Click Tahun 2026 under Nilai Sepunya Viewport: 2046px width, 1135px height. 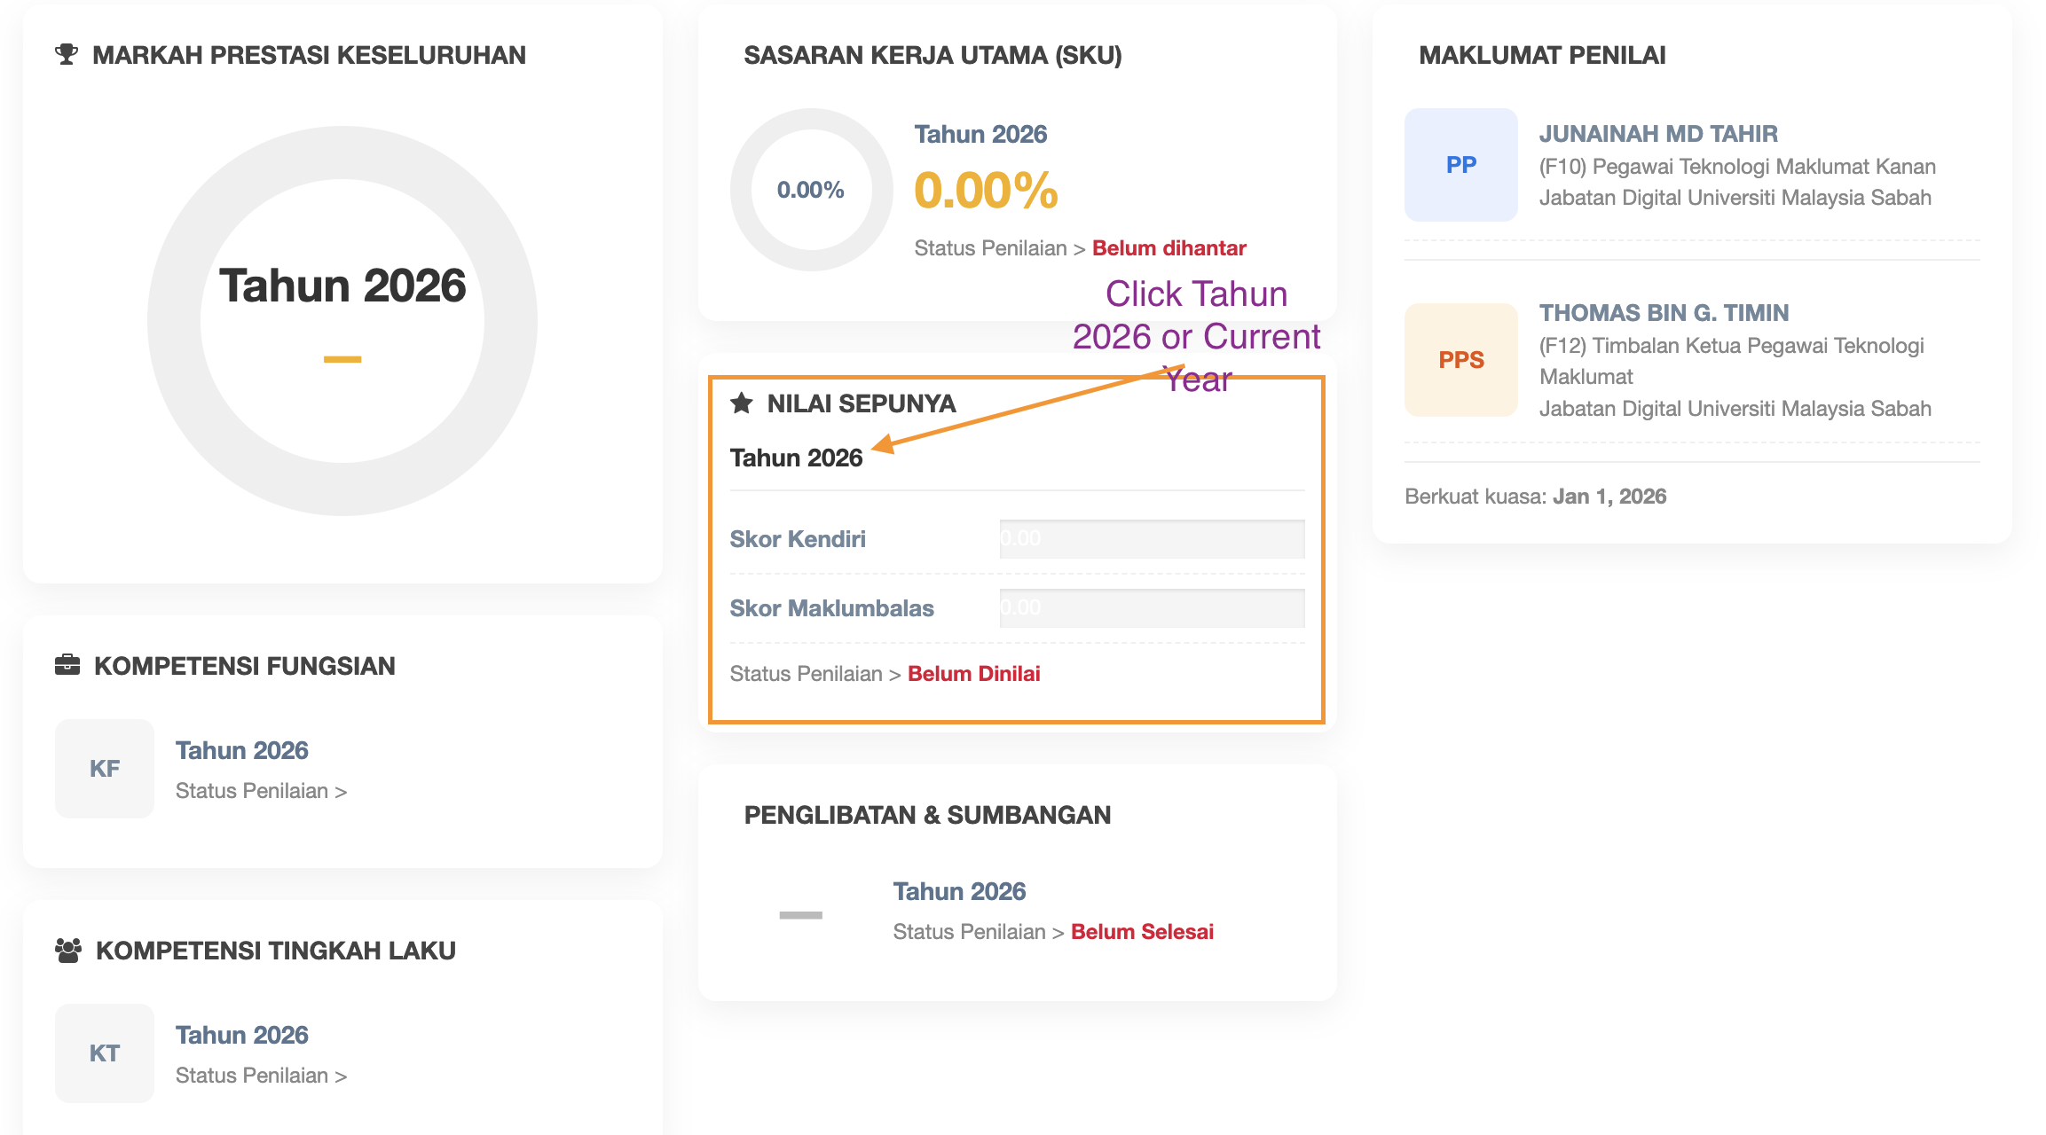coord(796,458)
